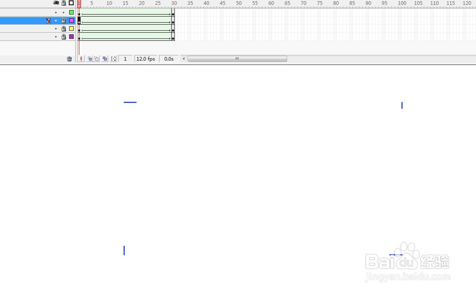Click frame 15 in purple layer's tween span

(125, 37)
